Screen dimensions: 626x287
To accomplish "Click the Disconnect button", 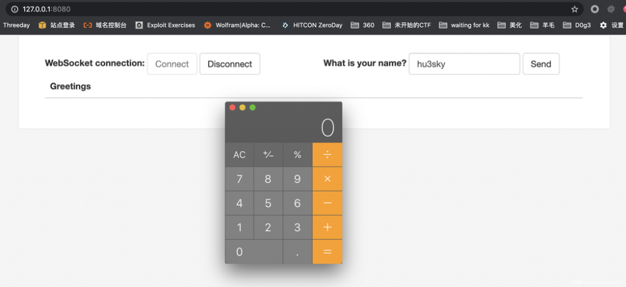I will [230, 64].
